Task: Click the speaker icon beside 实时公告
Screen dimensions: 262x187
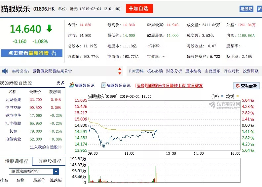Action: (x=5, y=71)
